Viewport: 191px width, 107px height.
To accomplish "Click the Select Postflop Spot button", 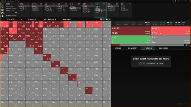I will click(151, 64).
